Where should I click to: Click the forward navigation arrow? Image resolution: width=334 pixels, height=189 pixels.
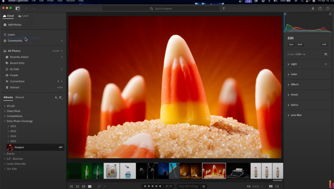33,8
